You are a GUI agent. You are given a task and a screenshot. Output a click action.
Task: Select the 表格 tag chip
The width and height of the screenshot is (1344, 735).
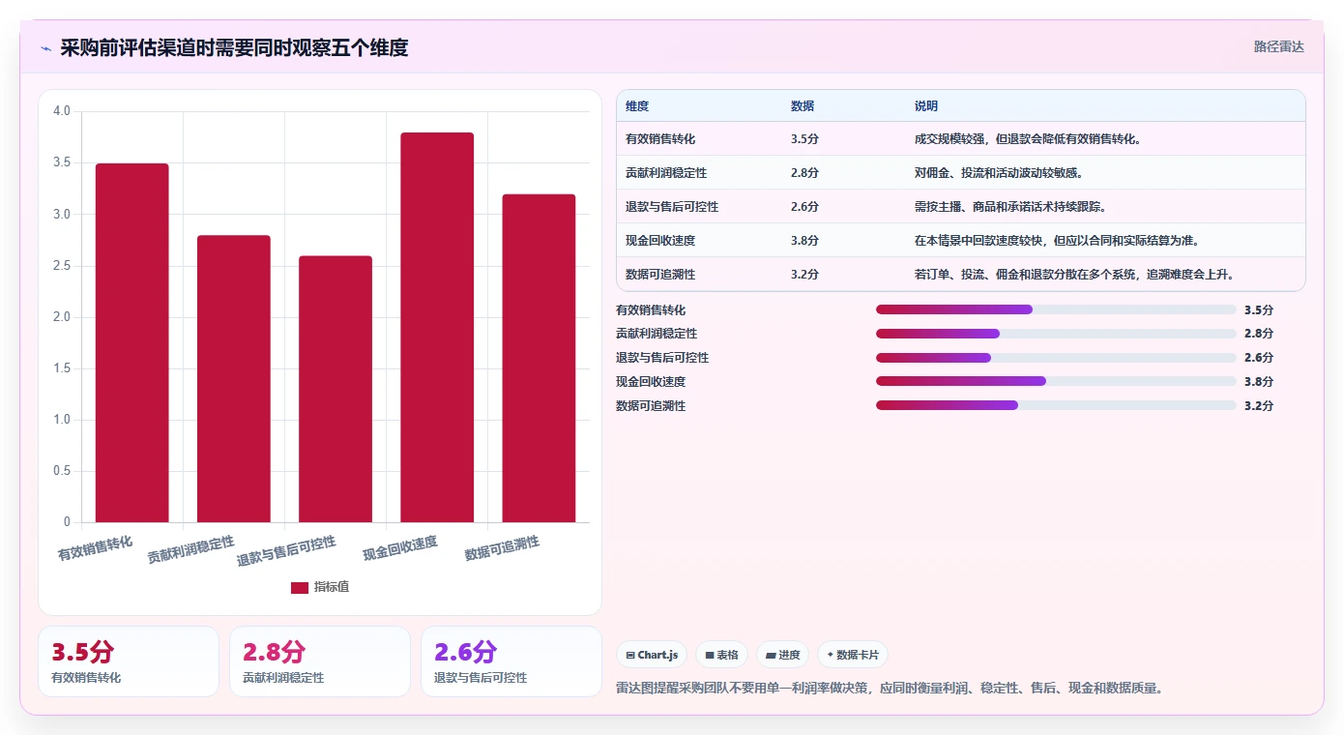click(x=722, y=655)
